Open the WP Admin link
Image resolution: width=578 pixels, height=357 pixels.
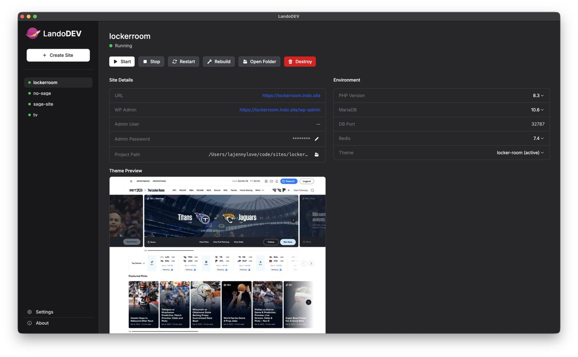point(280,109)
